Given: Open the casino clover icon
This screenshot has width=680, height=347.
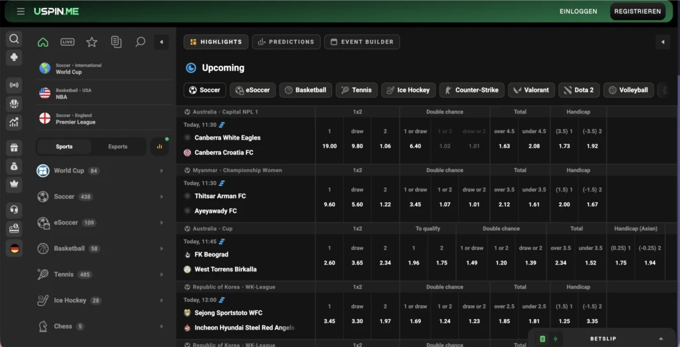Looking at the screenshot, I should (x=14, y=57).
